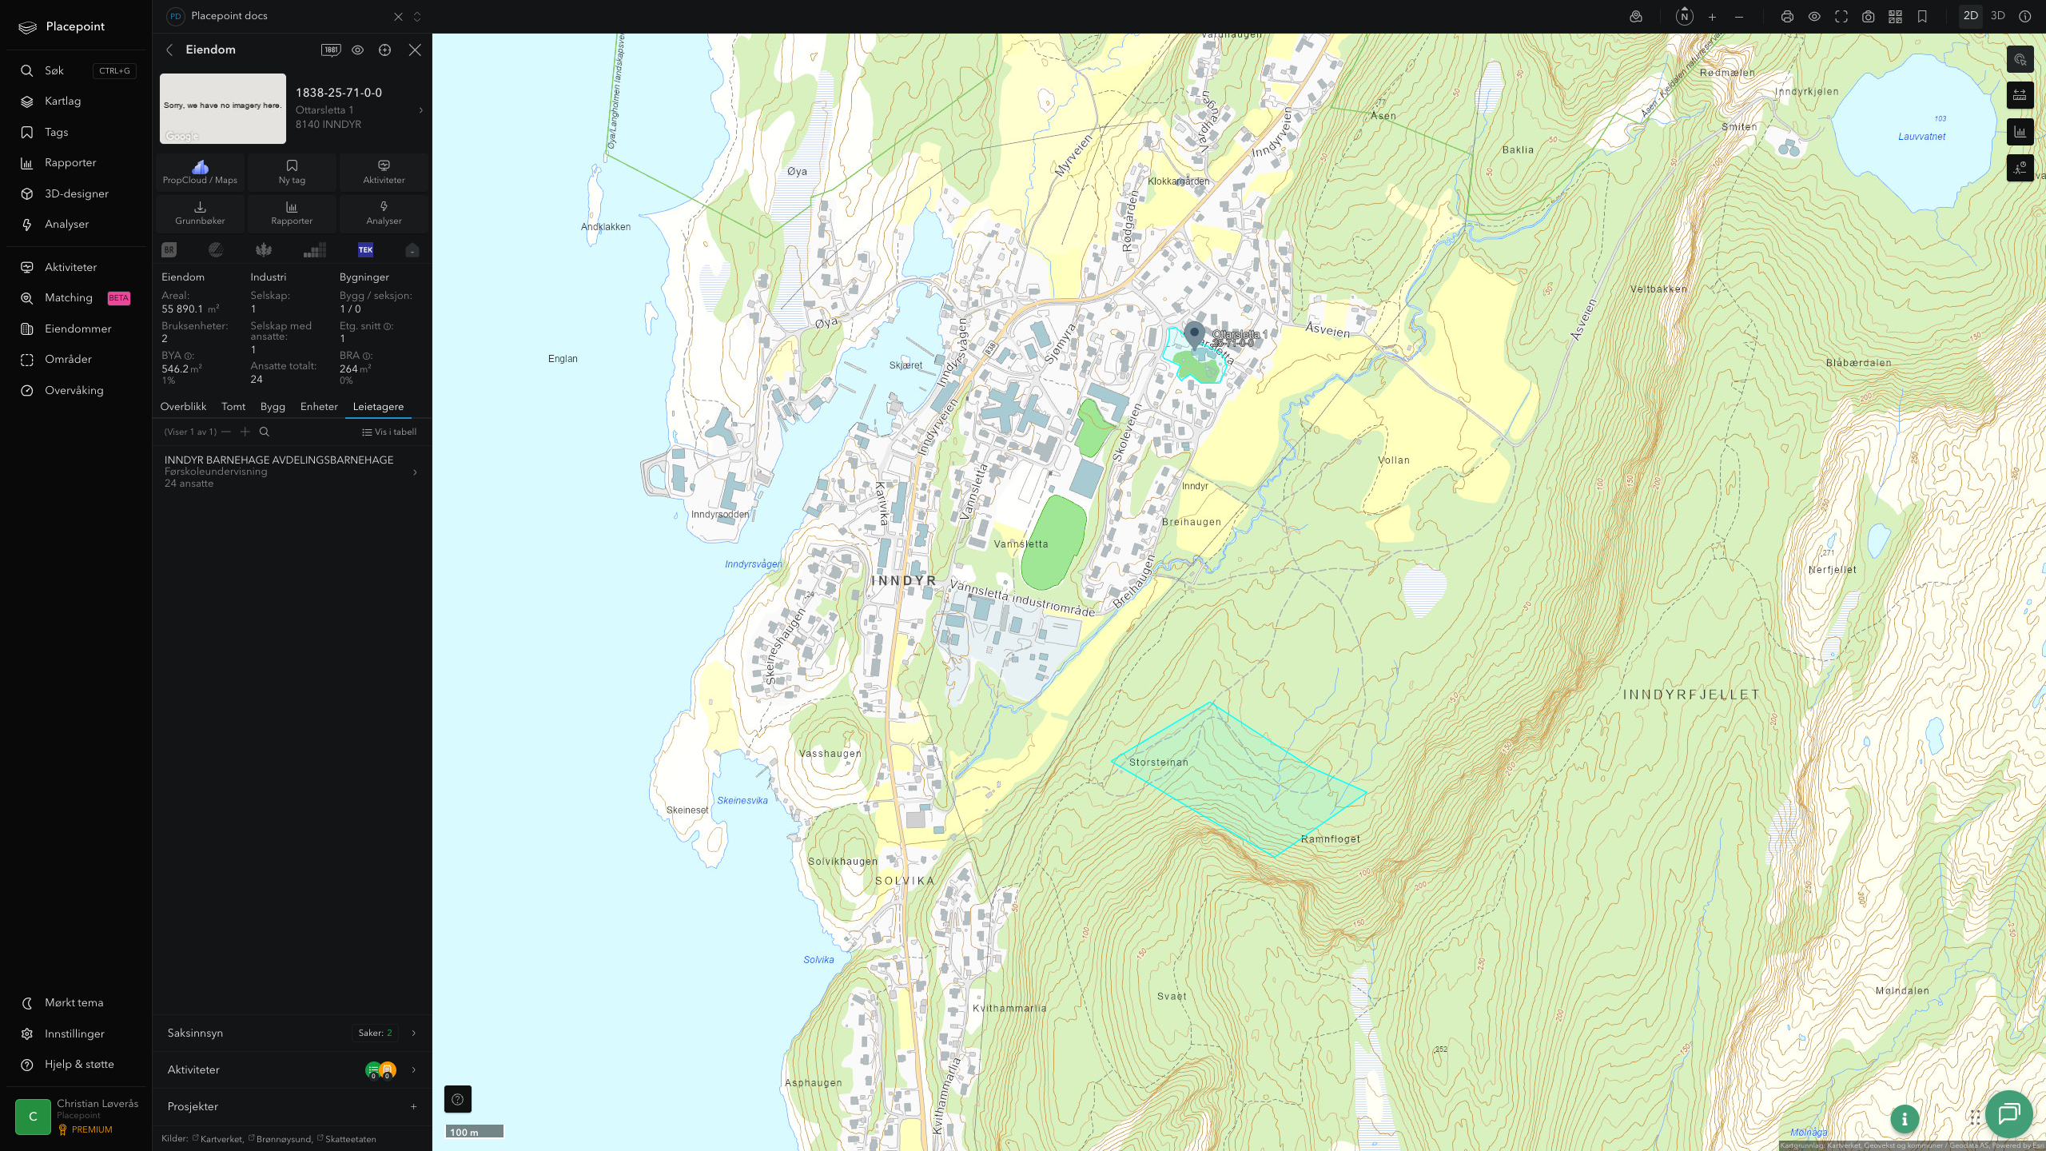Open 3D-designer in sidebar
The height and width of the screenshot is (1151, 2046).
click(x=78, y=193)
